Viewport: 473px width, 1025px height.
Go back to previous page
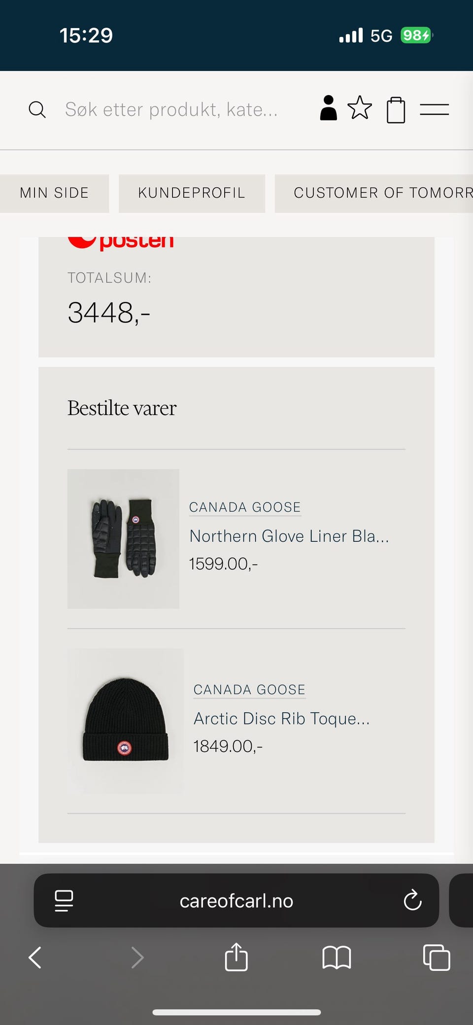coord(35,958)
